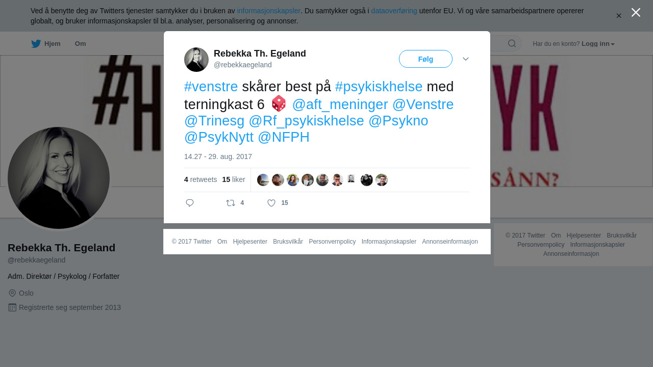
Task: View the 15 liker list
Action: [x=234, y=179]
